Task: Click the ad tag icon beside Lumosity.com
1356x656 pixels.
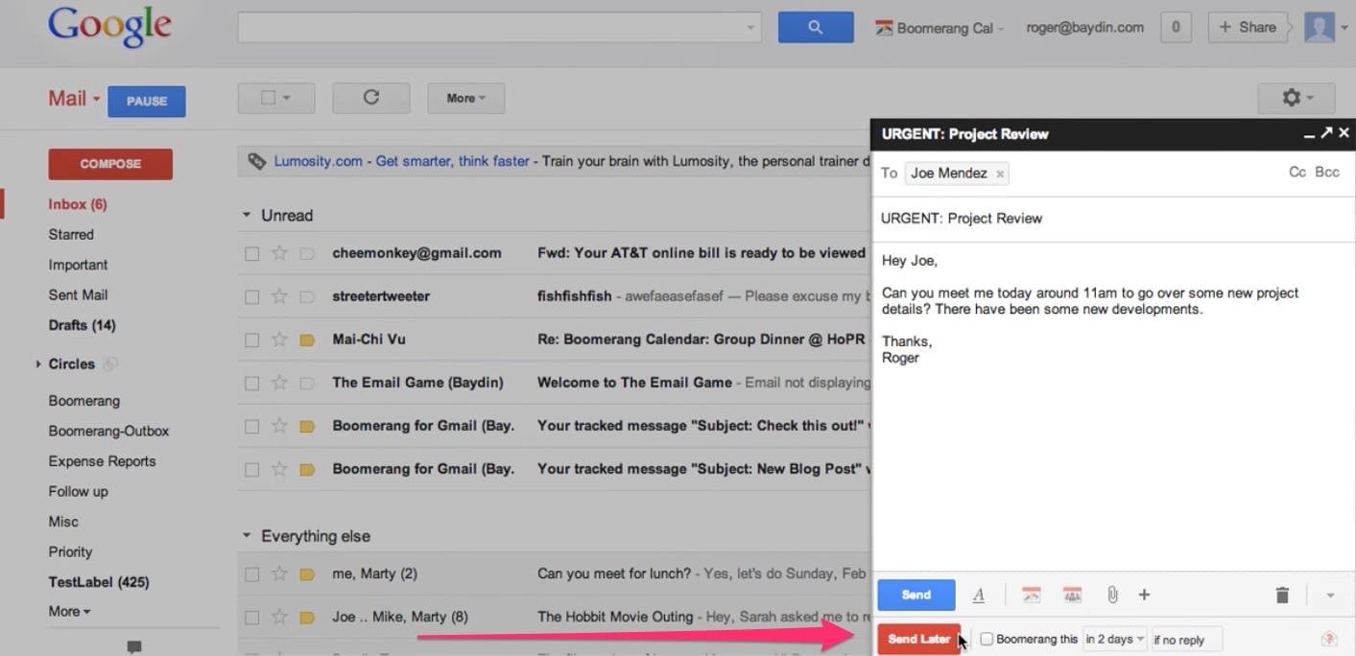Action: click(x=256, y=161)
